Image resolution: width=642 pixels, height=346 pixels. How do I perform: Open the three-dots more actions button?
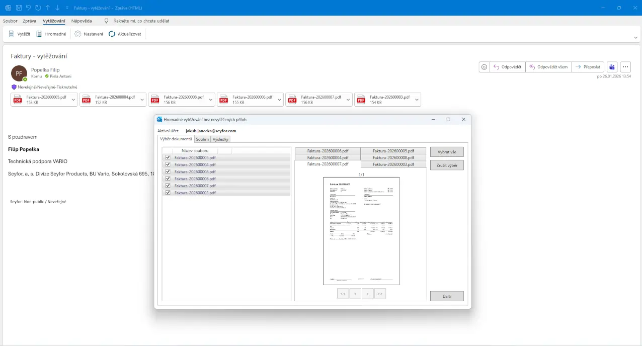(x=625, y=67)
